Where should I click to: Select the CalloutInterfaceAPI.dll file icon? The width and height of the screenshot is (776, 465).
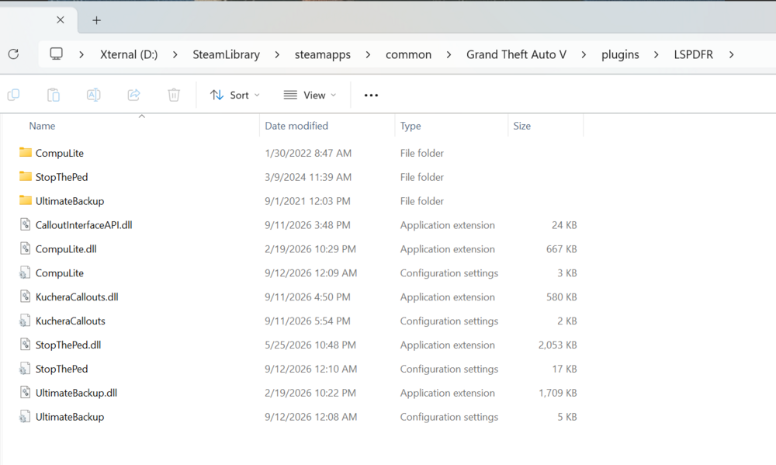26,224
